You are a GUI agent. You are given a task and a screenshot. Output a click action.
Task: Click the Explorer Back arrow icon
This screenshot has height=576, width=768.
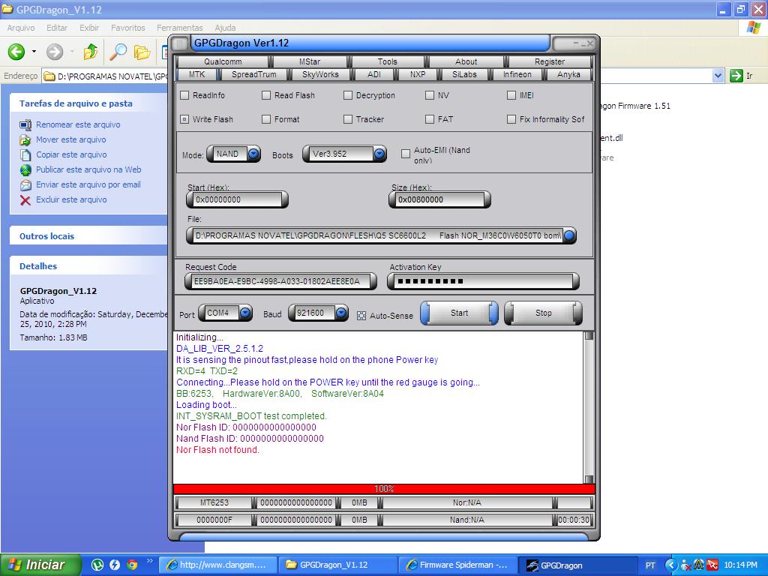[x=16, y=52]
